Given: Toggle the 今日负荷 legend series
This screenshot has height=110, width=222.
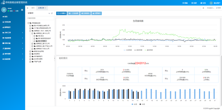Looking at the screenshot, I should 128,50.
